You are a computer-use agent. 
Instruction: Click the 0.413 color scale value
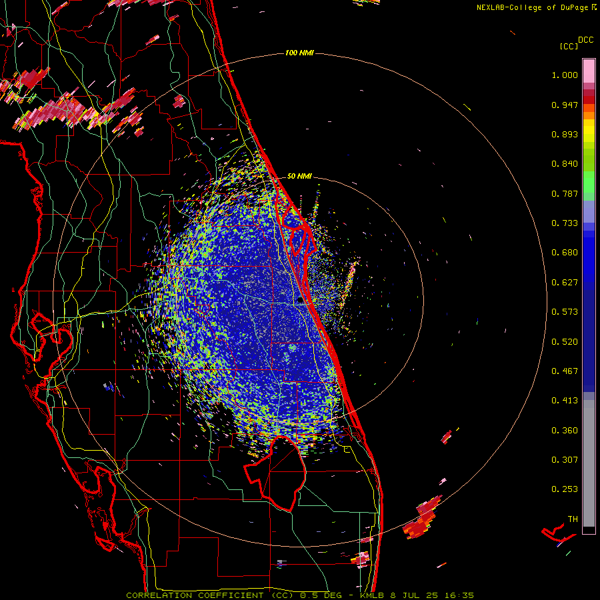point(565,401)
